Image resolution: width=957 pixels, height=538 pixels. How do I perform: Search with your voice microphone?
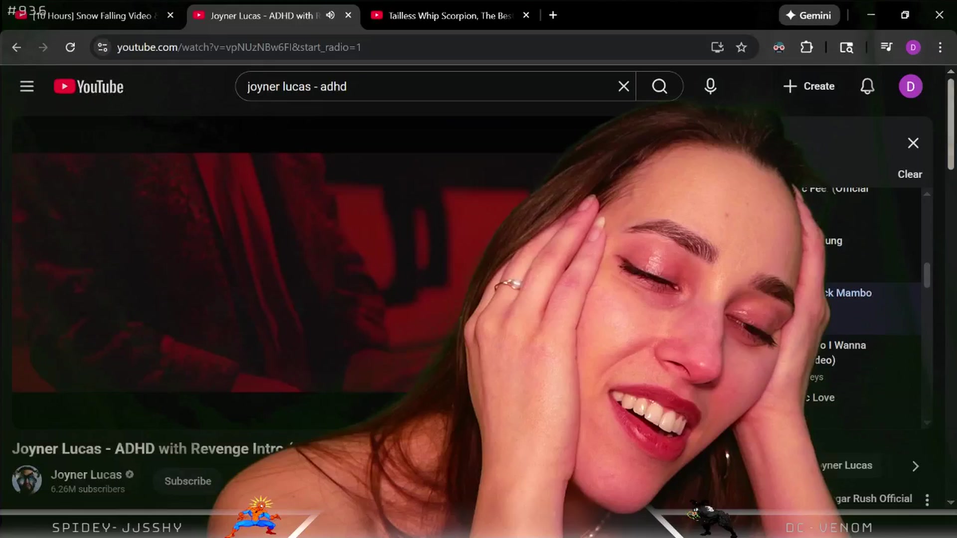click(710, 87)
